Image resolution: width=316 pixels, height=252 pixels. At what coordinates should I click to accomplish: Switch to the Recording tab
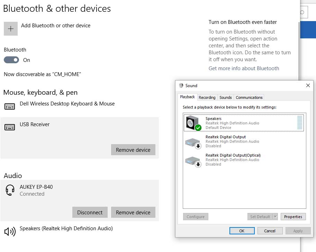coord(207,97)
